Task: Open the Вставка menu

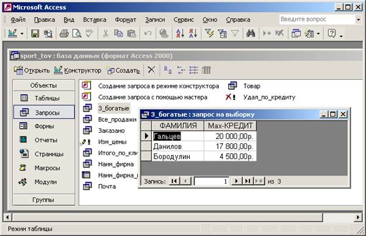Action: tap(95, 20)
